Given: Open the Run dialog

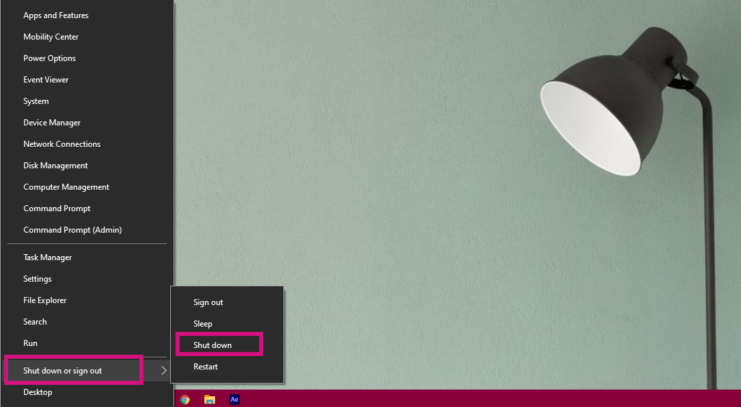Looking at the screenshot, I should pos(30,343).
